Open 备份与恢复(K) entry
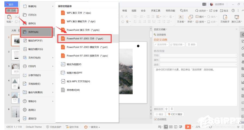Viewport: 244px width, 130px height. (x=38, y=92)
